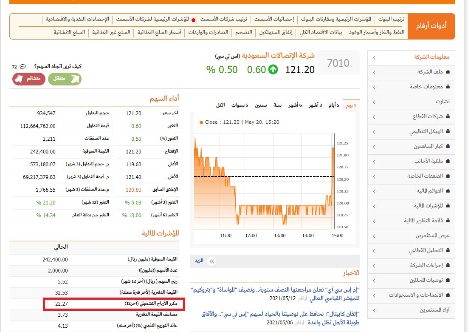Viewport: 468px width, 332px height.
Task: Click the lock icon beside إجراءات الشركة
Action: pos(448,265)
